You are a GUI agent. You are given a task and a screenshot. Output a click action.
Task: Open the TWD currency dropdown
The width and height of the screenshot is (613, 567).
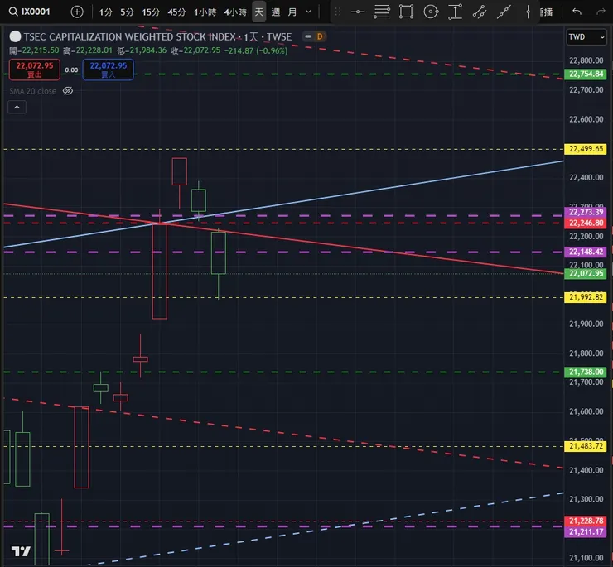[586, 37]
